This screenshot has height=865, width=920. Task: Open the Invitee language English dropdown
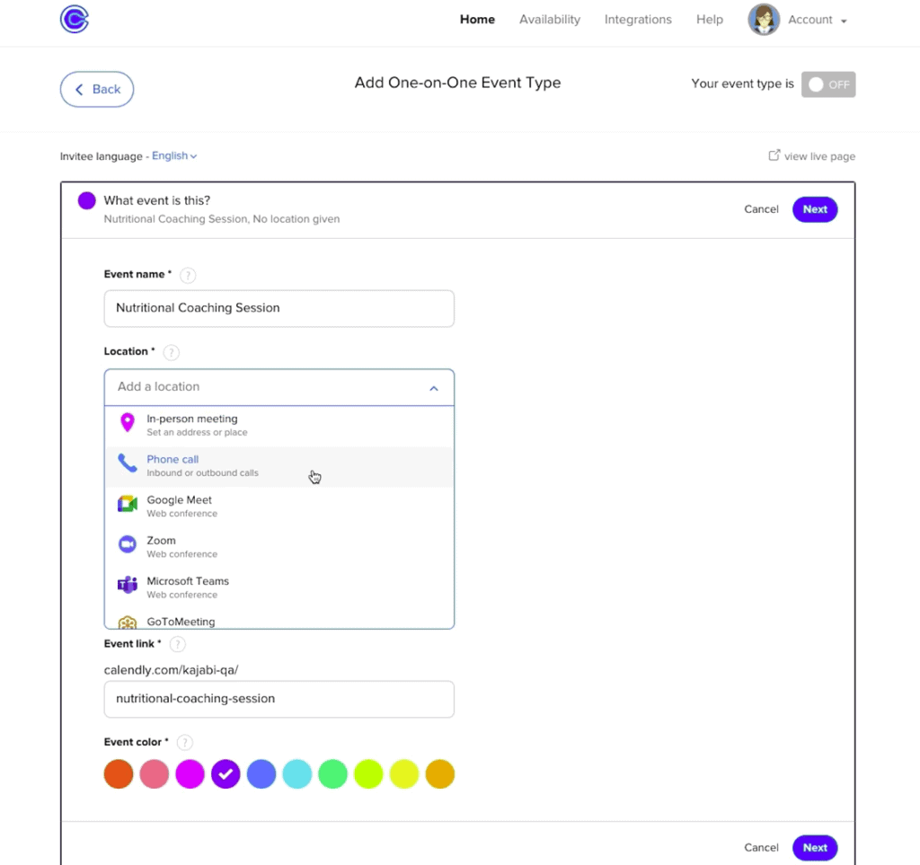click(174, 156)
